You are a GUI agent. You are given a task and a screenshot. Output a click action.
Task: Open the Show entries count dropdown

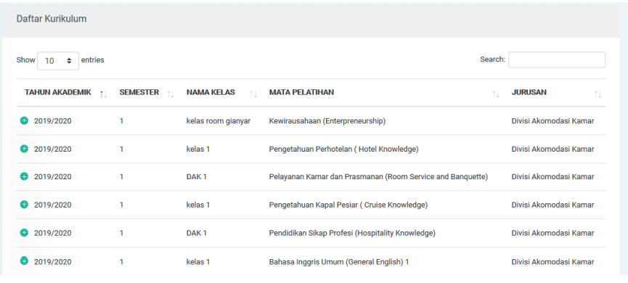(x=58, y=61)
